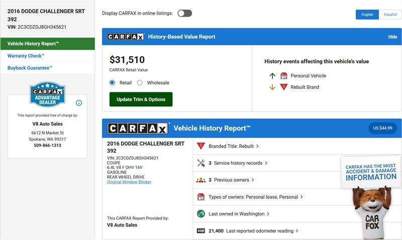Click the odometer reading icon

click(201, 231)
